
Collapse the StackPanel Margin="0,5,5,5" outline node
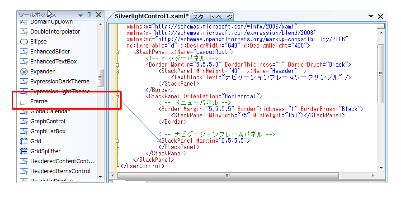(x=117, y=141)
